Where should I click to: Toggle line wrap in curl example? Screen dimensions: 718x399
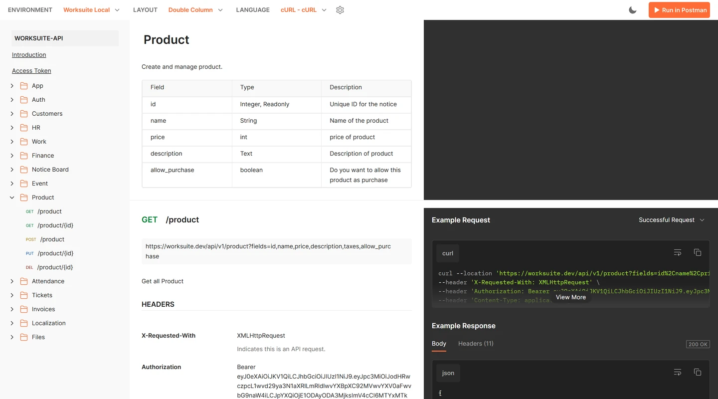tap(678, 253)
